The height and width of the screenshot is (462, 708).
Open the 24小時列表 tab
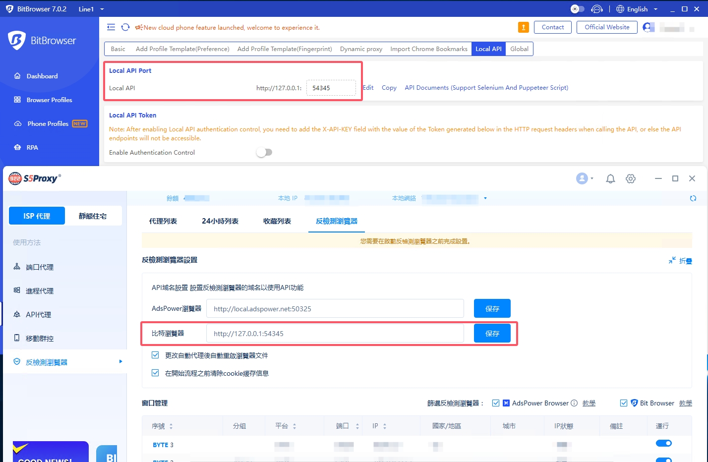point(220,221)
